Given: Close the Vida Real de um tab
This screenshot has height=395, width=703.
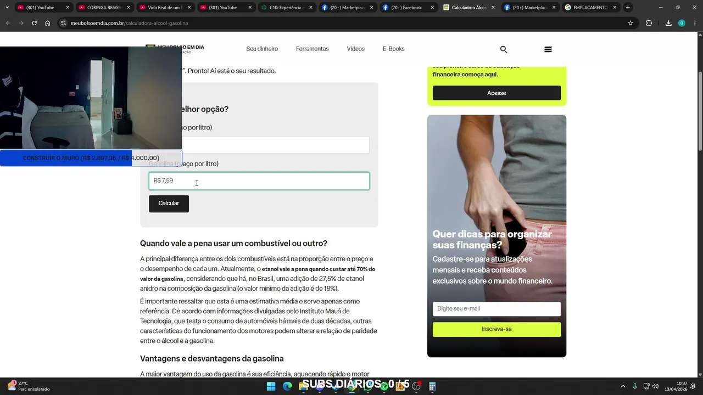Looking at the screenshot, I should click(x=189, y=8).
